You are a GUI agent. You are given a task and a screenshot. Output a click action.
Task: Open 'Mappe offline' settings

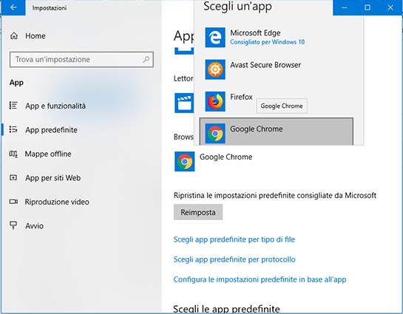tap(48, 154)
